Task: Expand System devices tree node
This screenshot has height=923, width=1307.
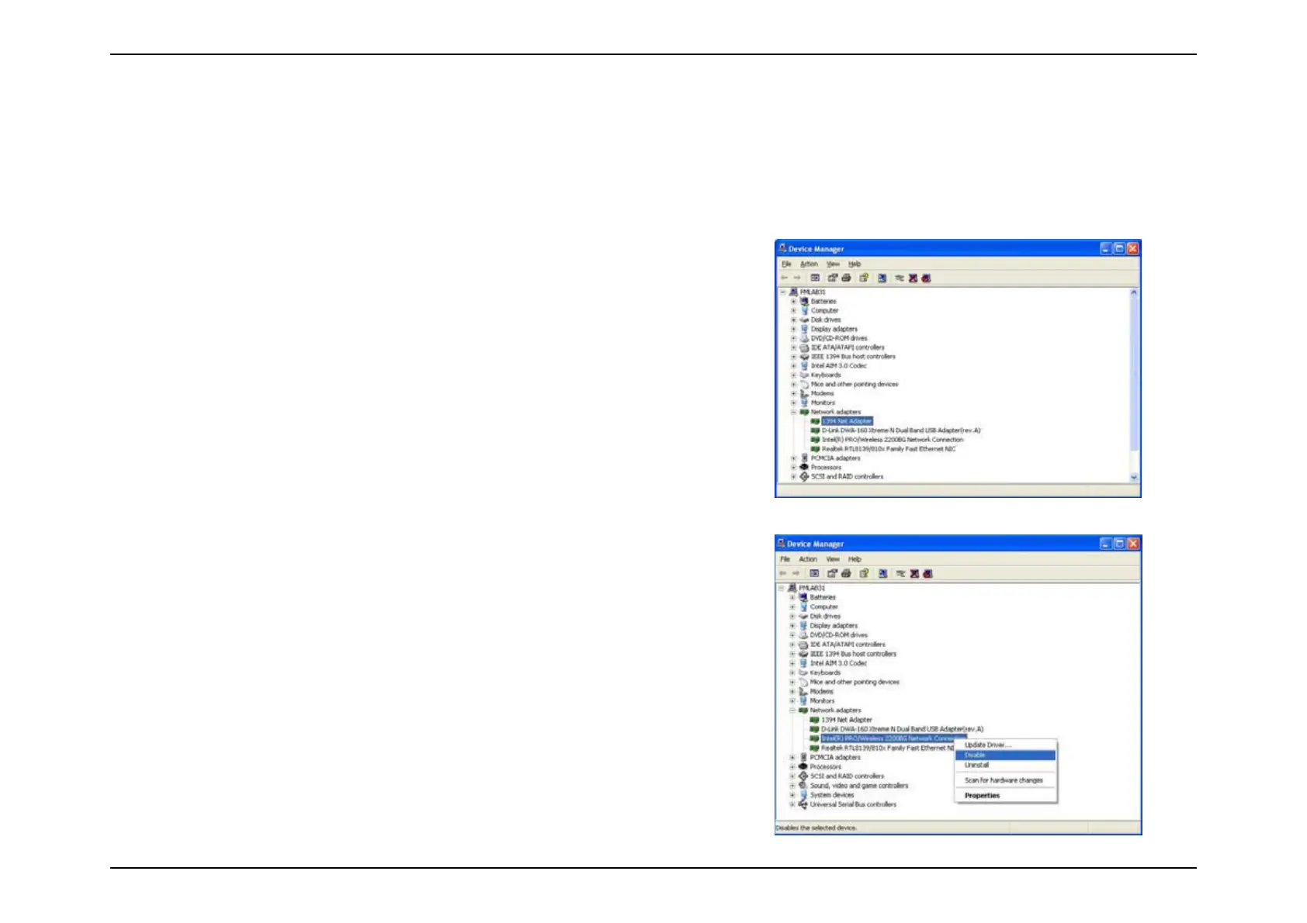Action: [x=792, y=795]
